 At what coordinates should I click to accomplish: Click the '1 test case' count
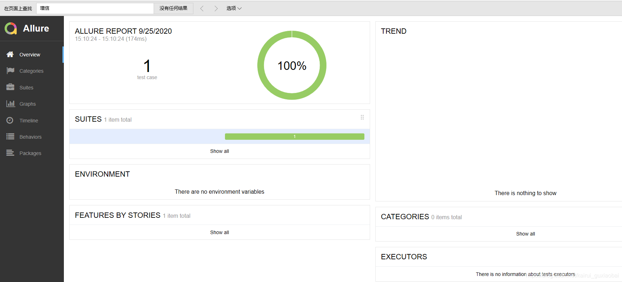[147, 70]
